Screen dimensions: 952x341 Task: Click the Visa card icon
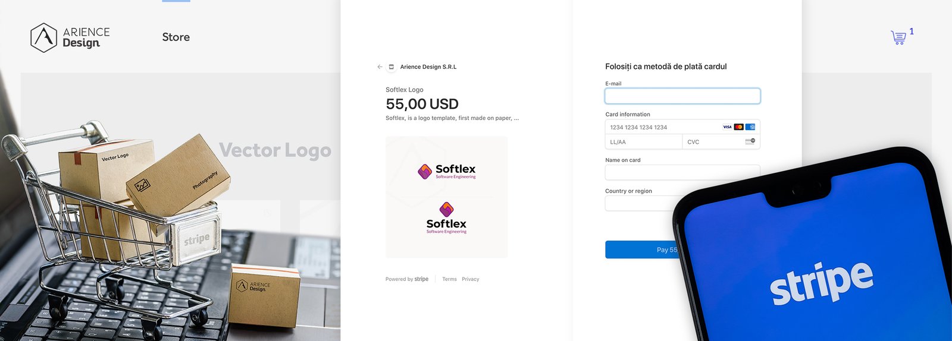coord(727,127)
